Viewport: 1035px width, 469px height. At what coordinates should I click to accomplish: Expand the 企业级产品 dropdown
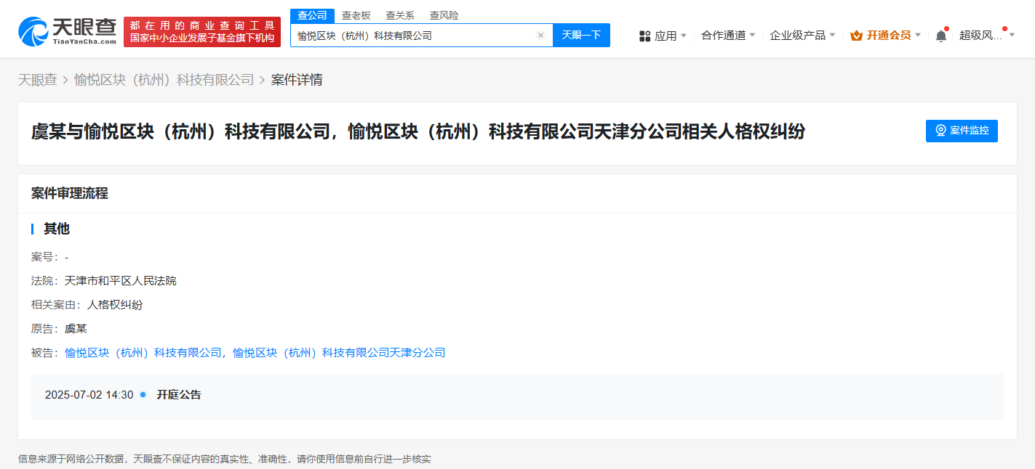pos(802,36)
